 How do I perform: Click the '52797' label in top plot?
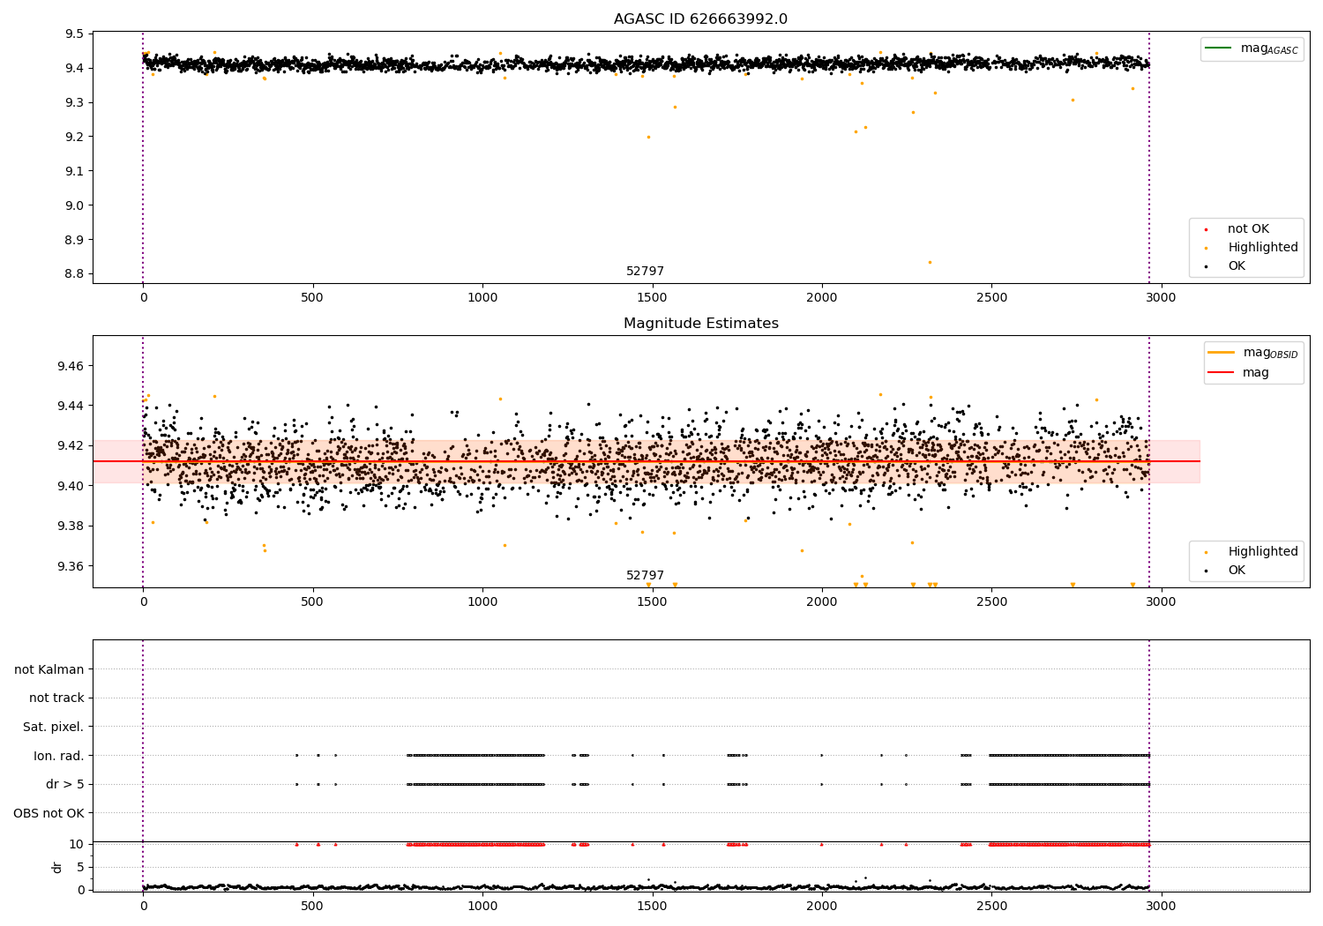pos(645,272)
